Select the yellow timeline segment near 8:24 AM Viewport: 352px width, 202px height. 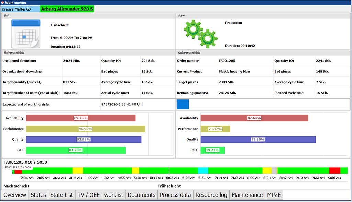click(x=267, y=170)
